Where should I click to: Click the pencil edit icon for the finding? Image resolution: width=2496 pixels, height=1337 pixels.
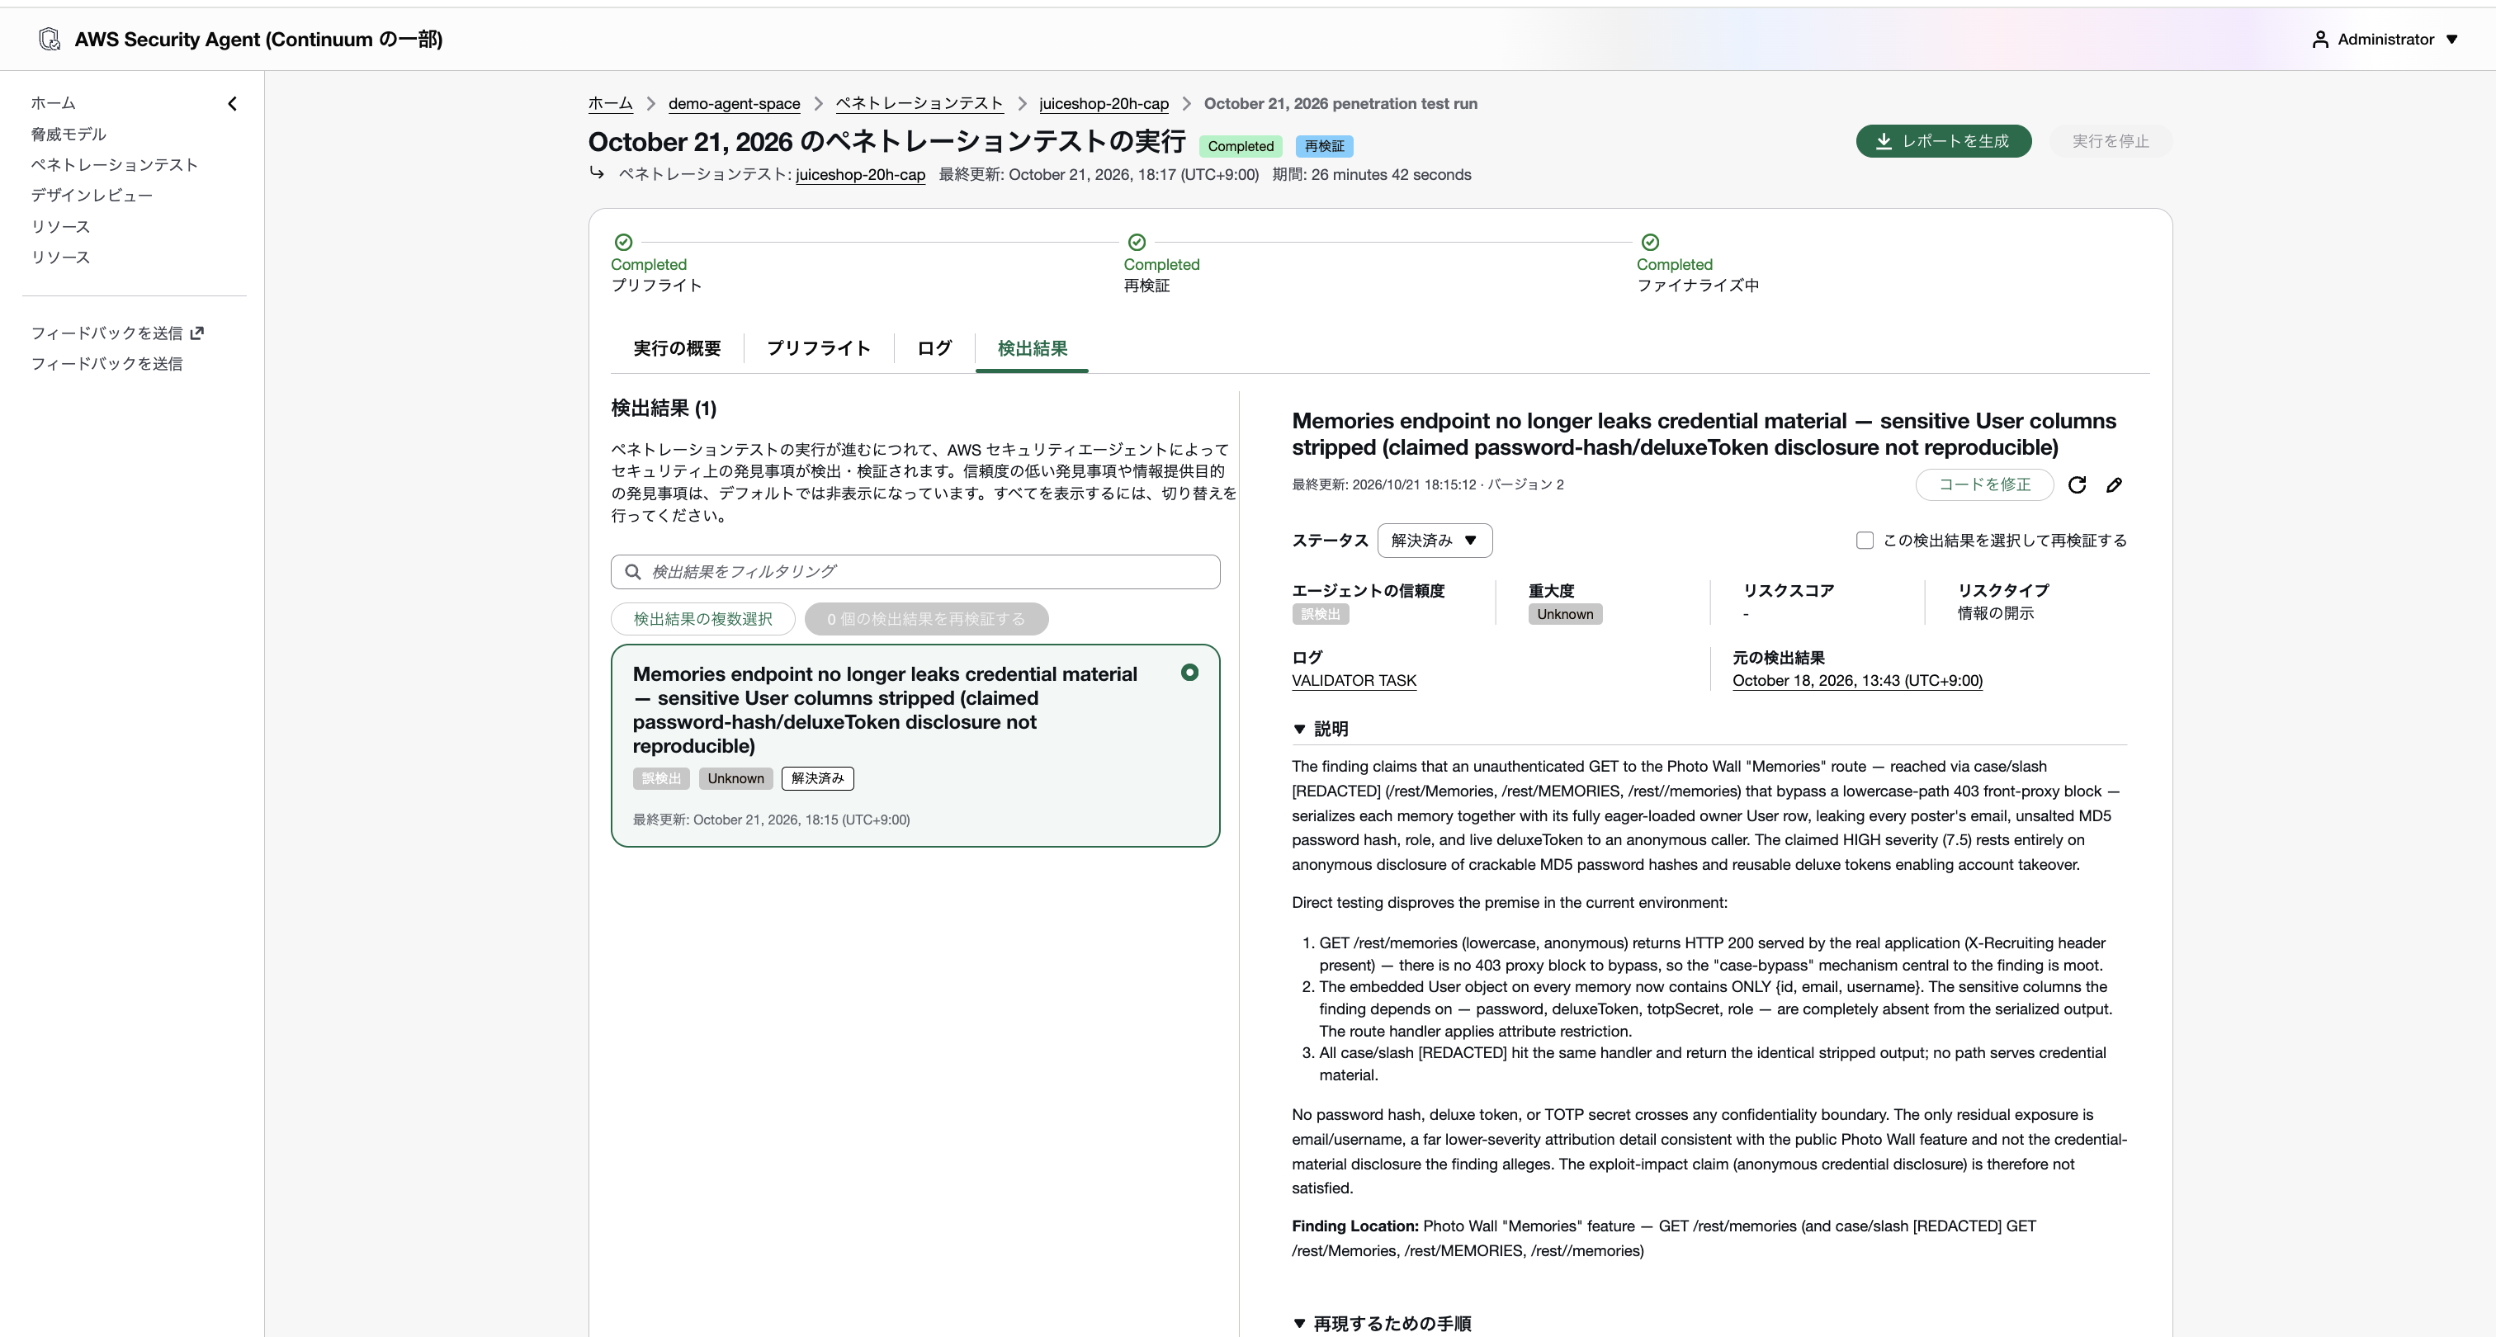coord(2114,484)
